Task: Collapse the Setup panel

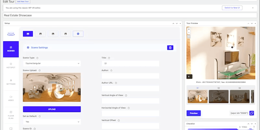Action: [180, 23]
